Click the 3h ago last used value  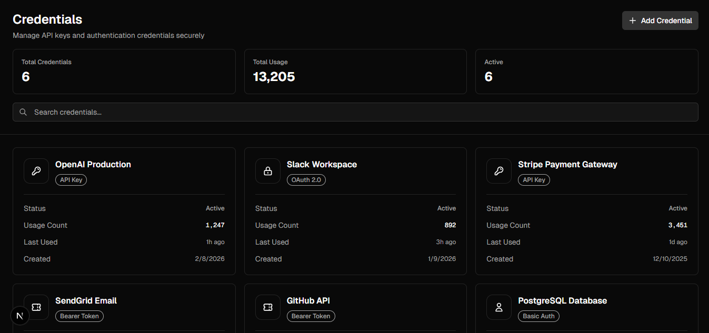[x=446, y=242]
